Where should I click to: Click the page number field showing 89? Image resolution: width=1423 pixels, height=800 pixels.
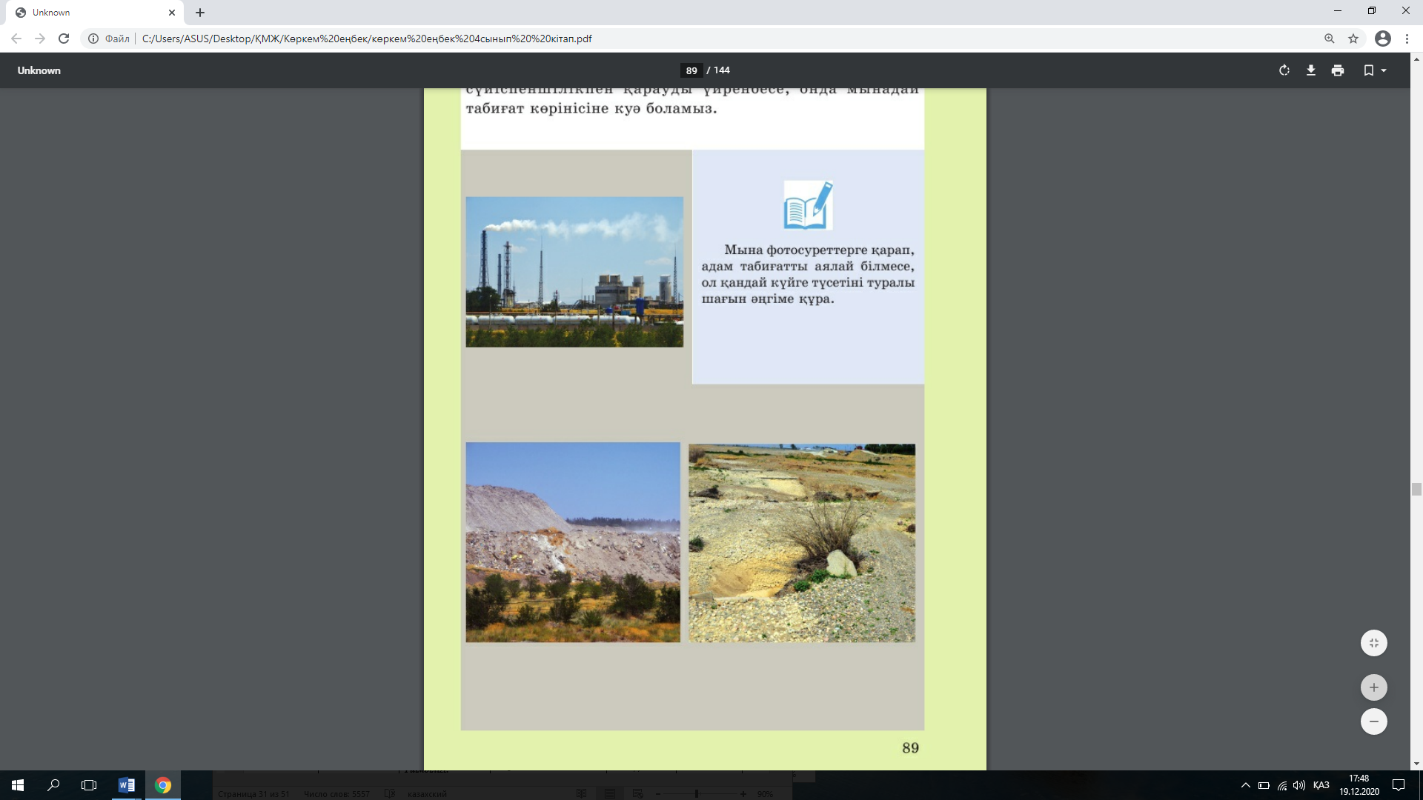[691, 70]
